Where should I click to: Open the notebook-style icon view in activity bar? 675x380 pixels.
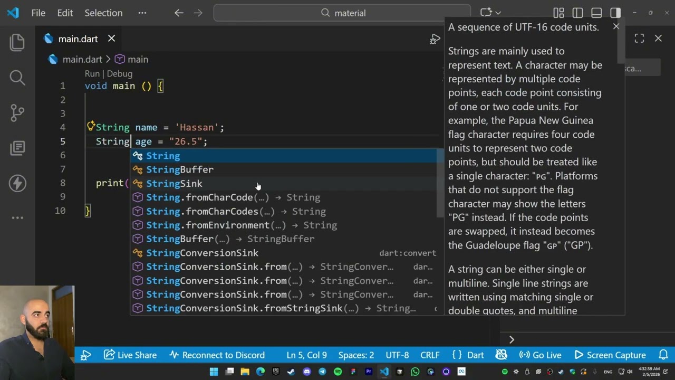[x=17, y=148]
